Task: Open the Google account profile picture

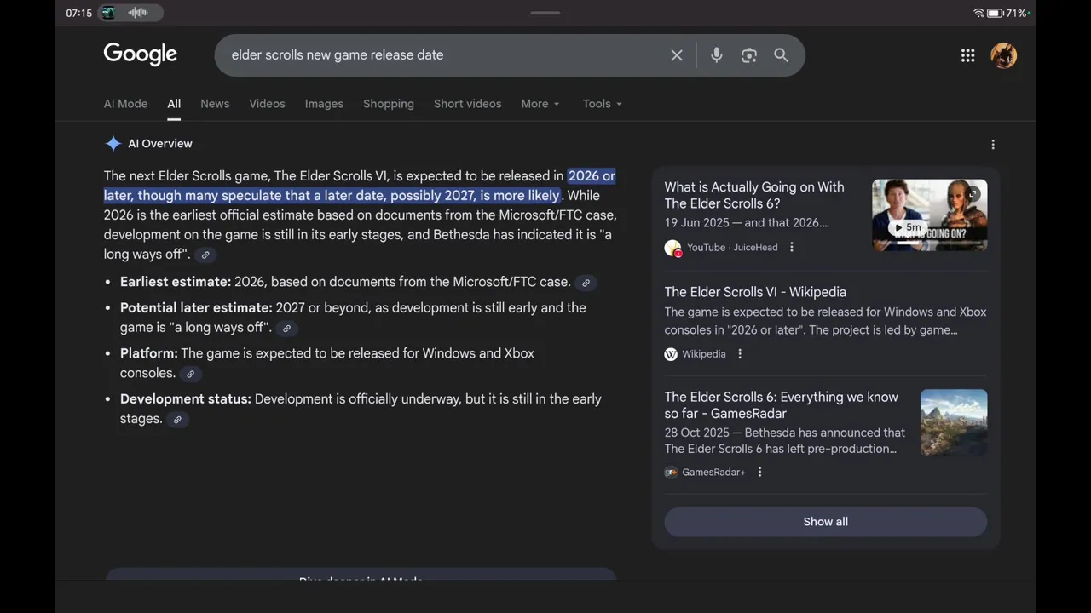Action: [1003, 55]
